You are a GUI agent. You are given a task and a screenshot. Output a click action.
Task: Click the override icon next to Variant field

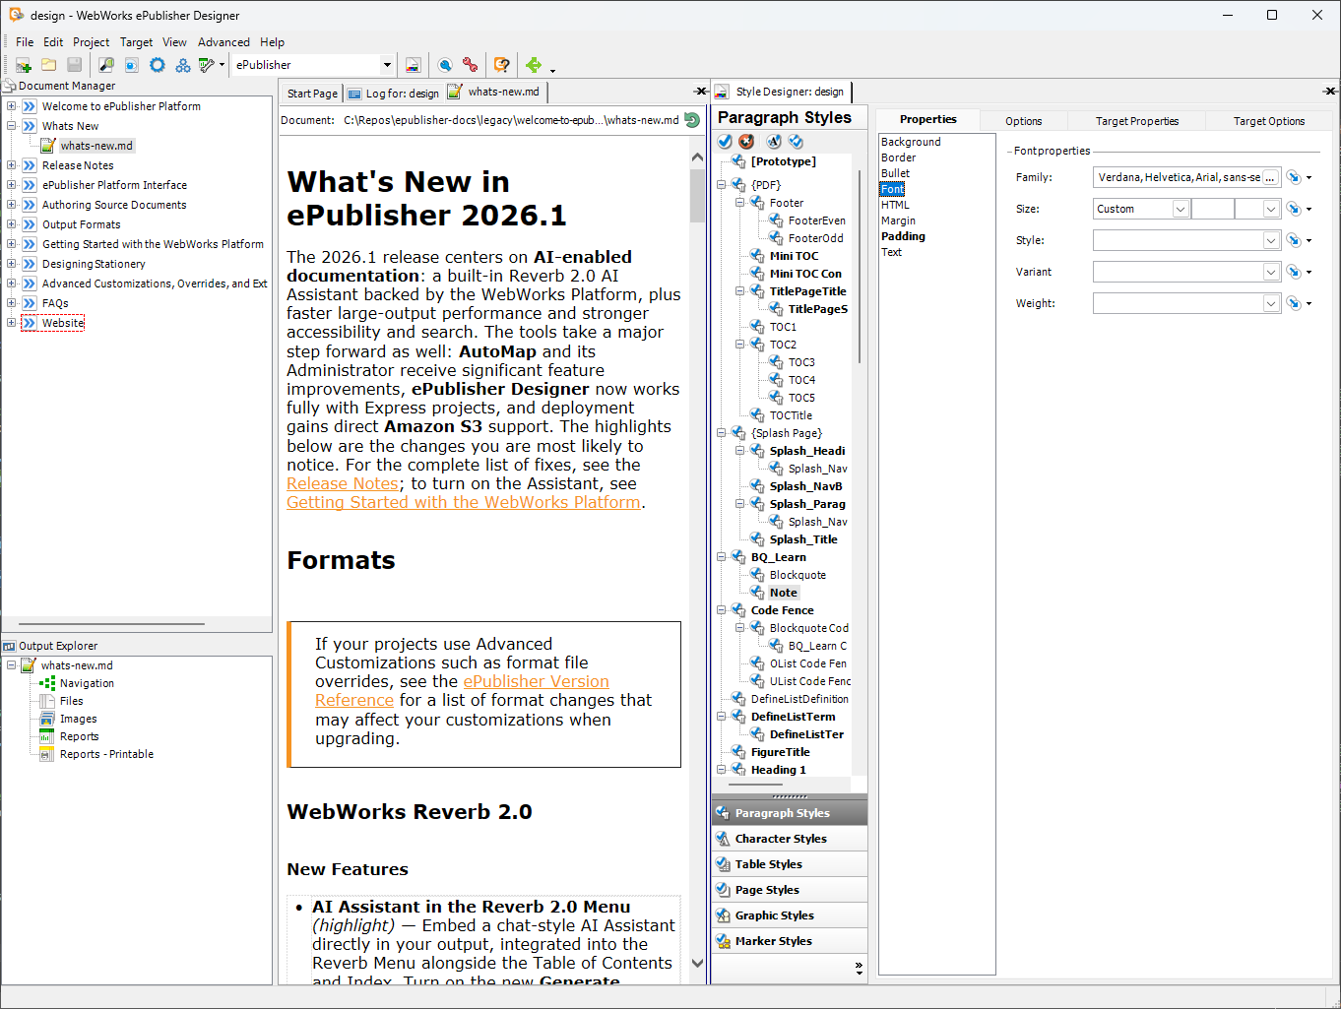(x=1294, y=272)
